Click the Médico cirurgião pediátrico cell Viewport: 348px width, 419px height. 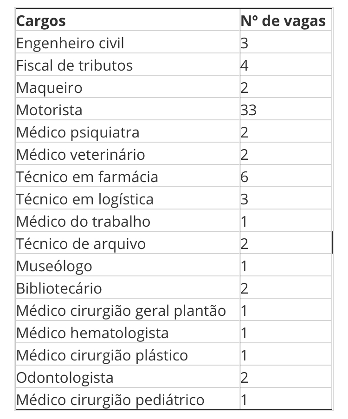(110, 400)
